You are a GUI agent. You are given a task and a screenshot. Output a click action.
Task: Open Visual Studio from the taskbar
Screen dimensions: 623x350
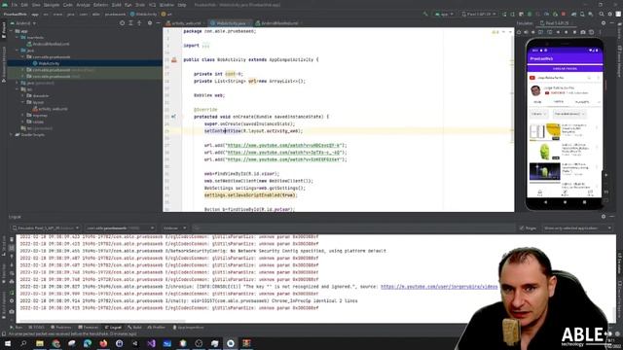151,343
